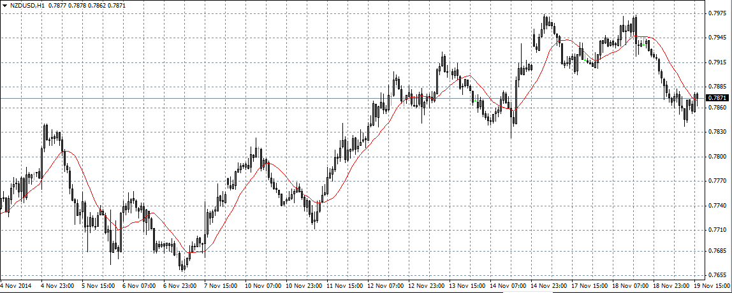Click the 0.7830 price axis label

click(x=717, y=132)
